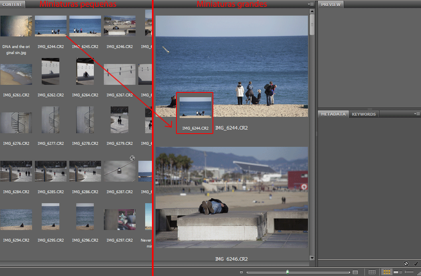Click the IMG_6267.CR2 filename label
The image size is (421, 276).
tap(119, 95)
